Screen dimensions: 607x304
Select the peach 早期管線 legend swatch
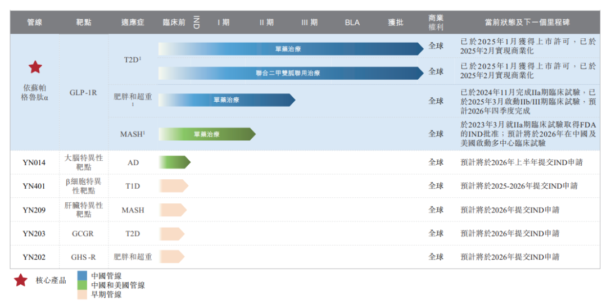tap(82, 294)
